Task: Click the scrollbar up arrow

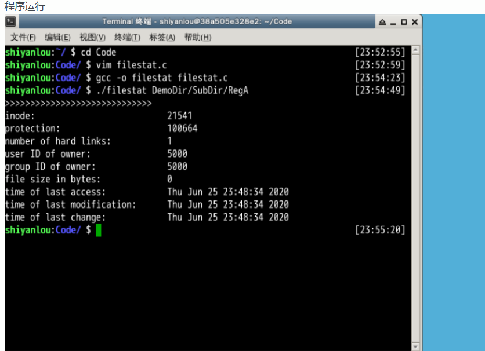Action: pyautogui.click(x=415, y=50)
